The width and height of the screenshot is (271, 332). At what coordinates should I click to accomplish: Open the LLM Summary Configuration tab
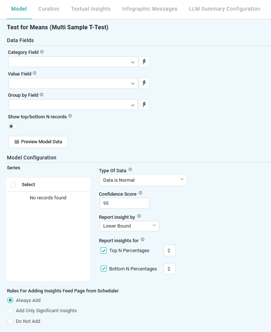tap(224, 9)
